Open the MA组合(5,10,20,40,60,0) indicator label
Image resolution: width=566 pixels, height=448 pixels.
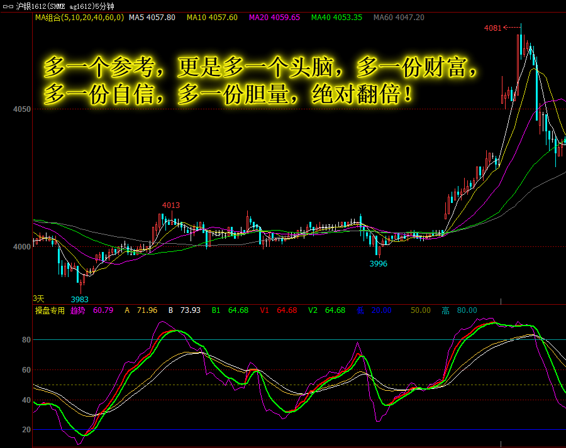coord(79,18)
